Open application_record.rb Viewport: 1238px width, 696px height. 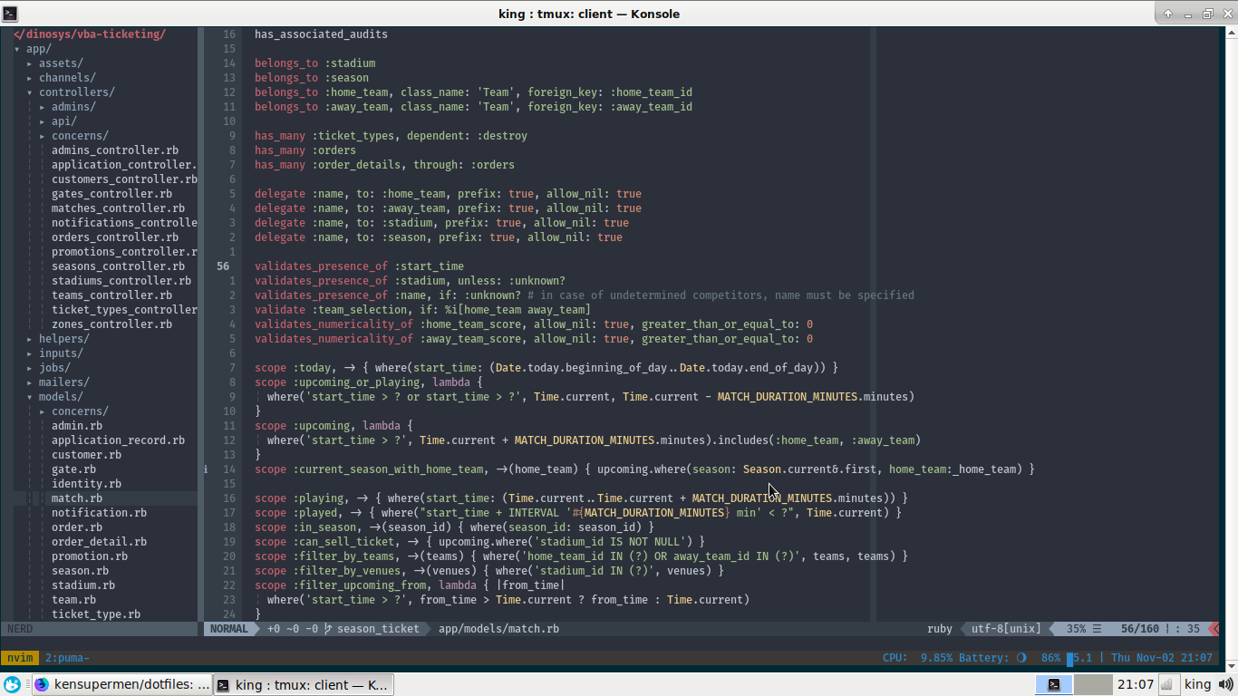pyautogui.click(x=118, y=440)
